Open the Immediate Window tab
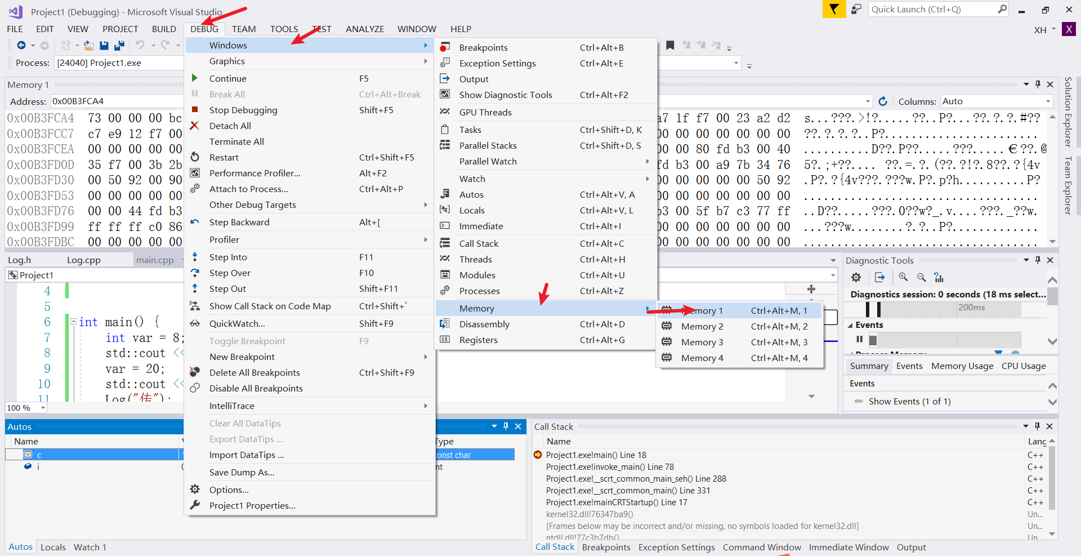Screen dimensions: 1081x556 [848, 547]
